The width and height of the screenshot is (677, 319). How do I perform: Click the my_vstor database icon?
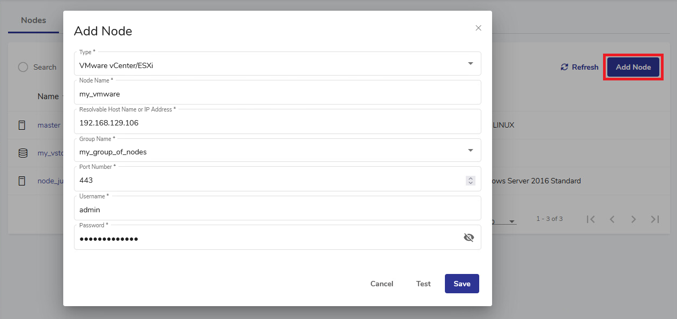tap(23, 153)
